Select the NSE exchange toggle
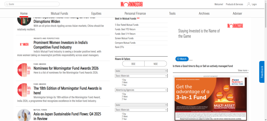This screenshot has height=121, width=267. coord(156,64)
